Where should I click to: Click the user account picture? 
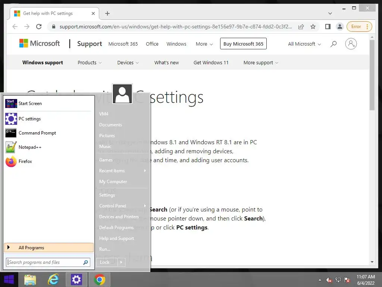click(122, 94)
